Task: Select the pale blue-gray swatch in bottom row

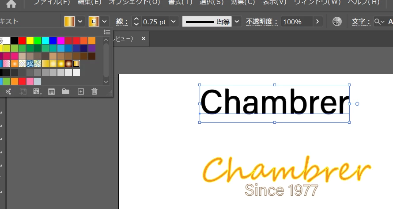Action: point(38,81)
